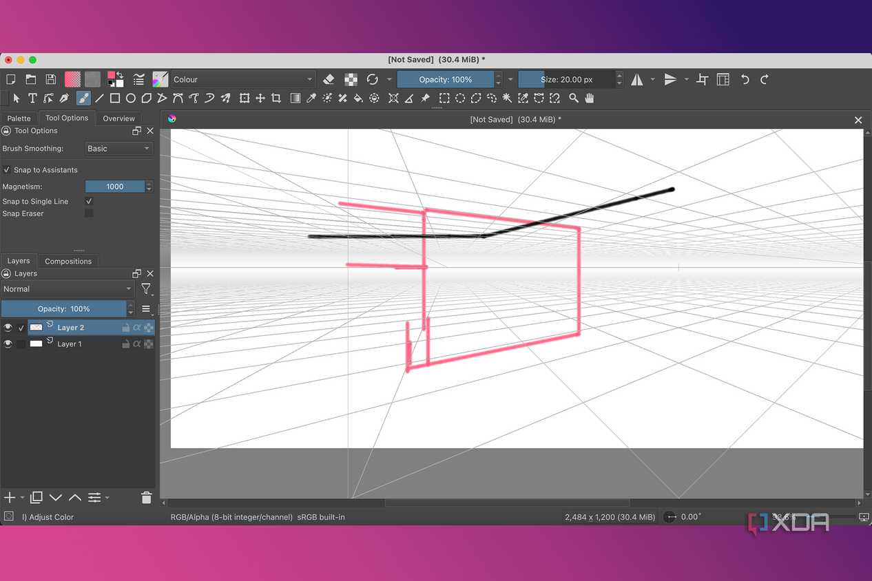
Task: Add a new layer with plus button
Action: click(x=10, y=498)
